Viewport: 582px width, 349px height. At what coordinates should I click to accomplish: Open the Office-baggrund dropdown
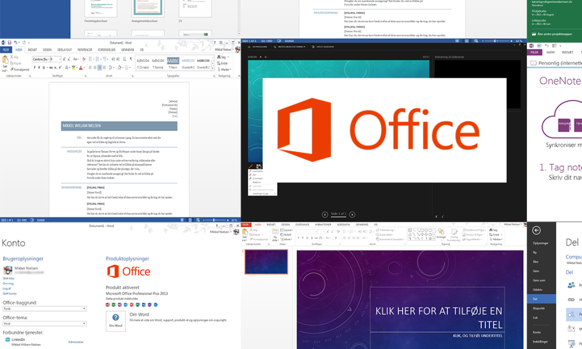[x=45, y=309]
